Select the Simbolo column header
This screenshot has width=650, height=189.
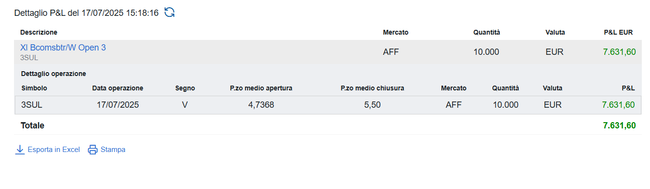coord(35,88)
